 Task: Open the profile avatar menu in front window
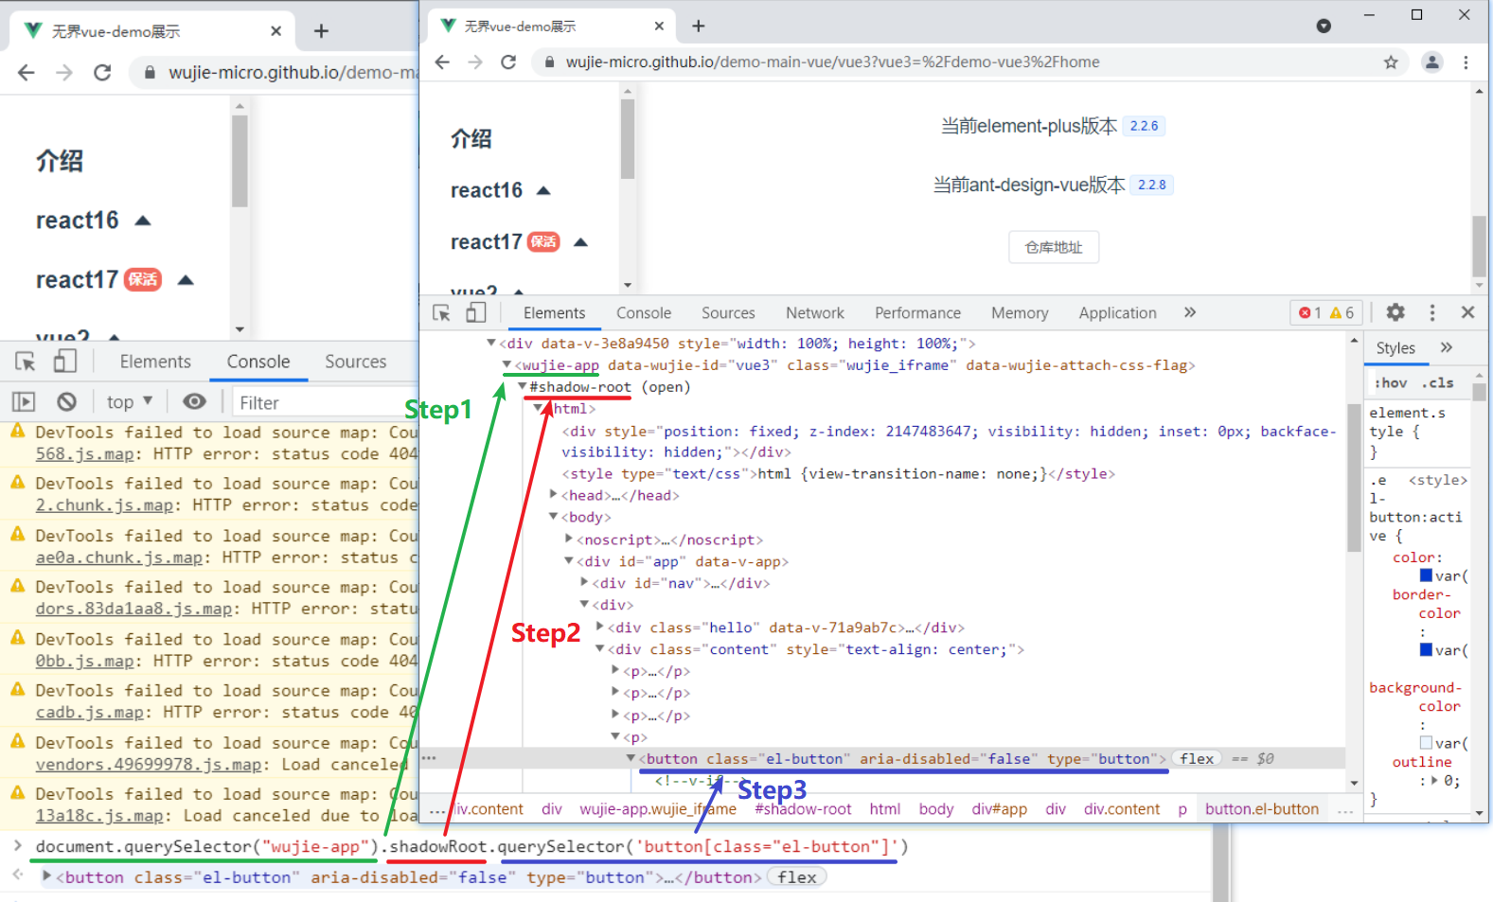(1431, 62)
